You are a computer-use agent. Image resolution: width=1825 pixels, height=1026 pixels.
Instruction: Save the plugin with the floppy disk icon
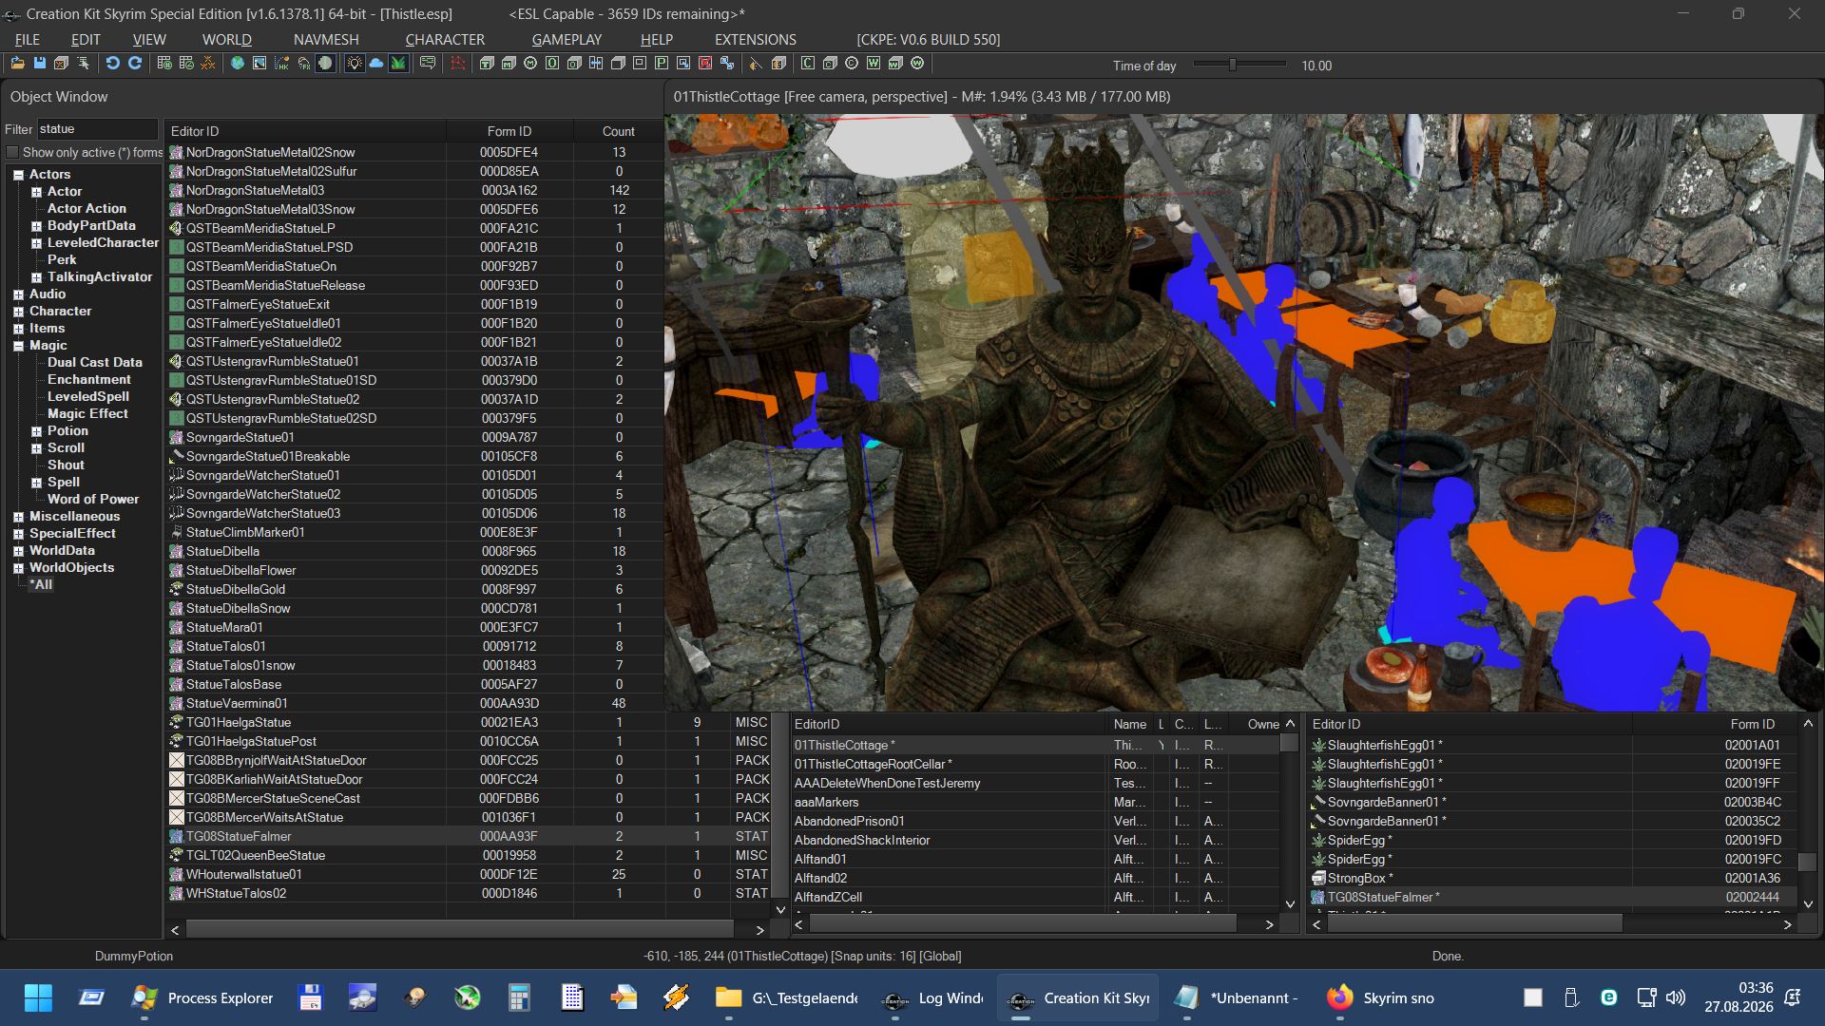pyautogui.click(x=40, y=64)
